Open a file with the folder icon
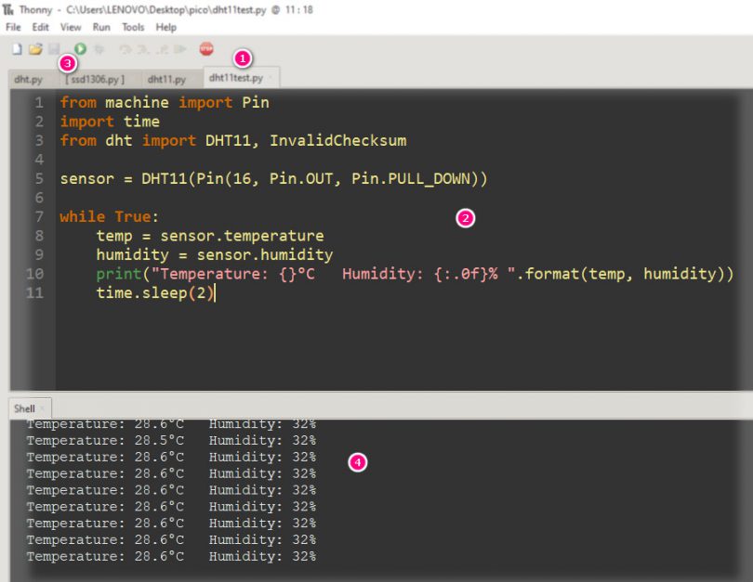 [35, 48]
